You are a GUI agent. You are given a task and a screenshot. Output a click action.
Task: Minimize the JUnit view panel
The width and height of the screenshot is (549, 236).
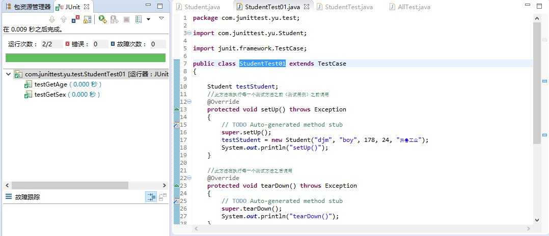tap(149, 6)
